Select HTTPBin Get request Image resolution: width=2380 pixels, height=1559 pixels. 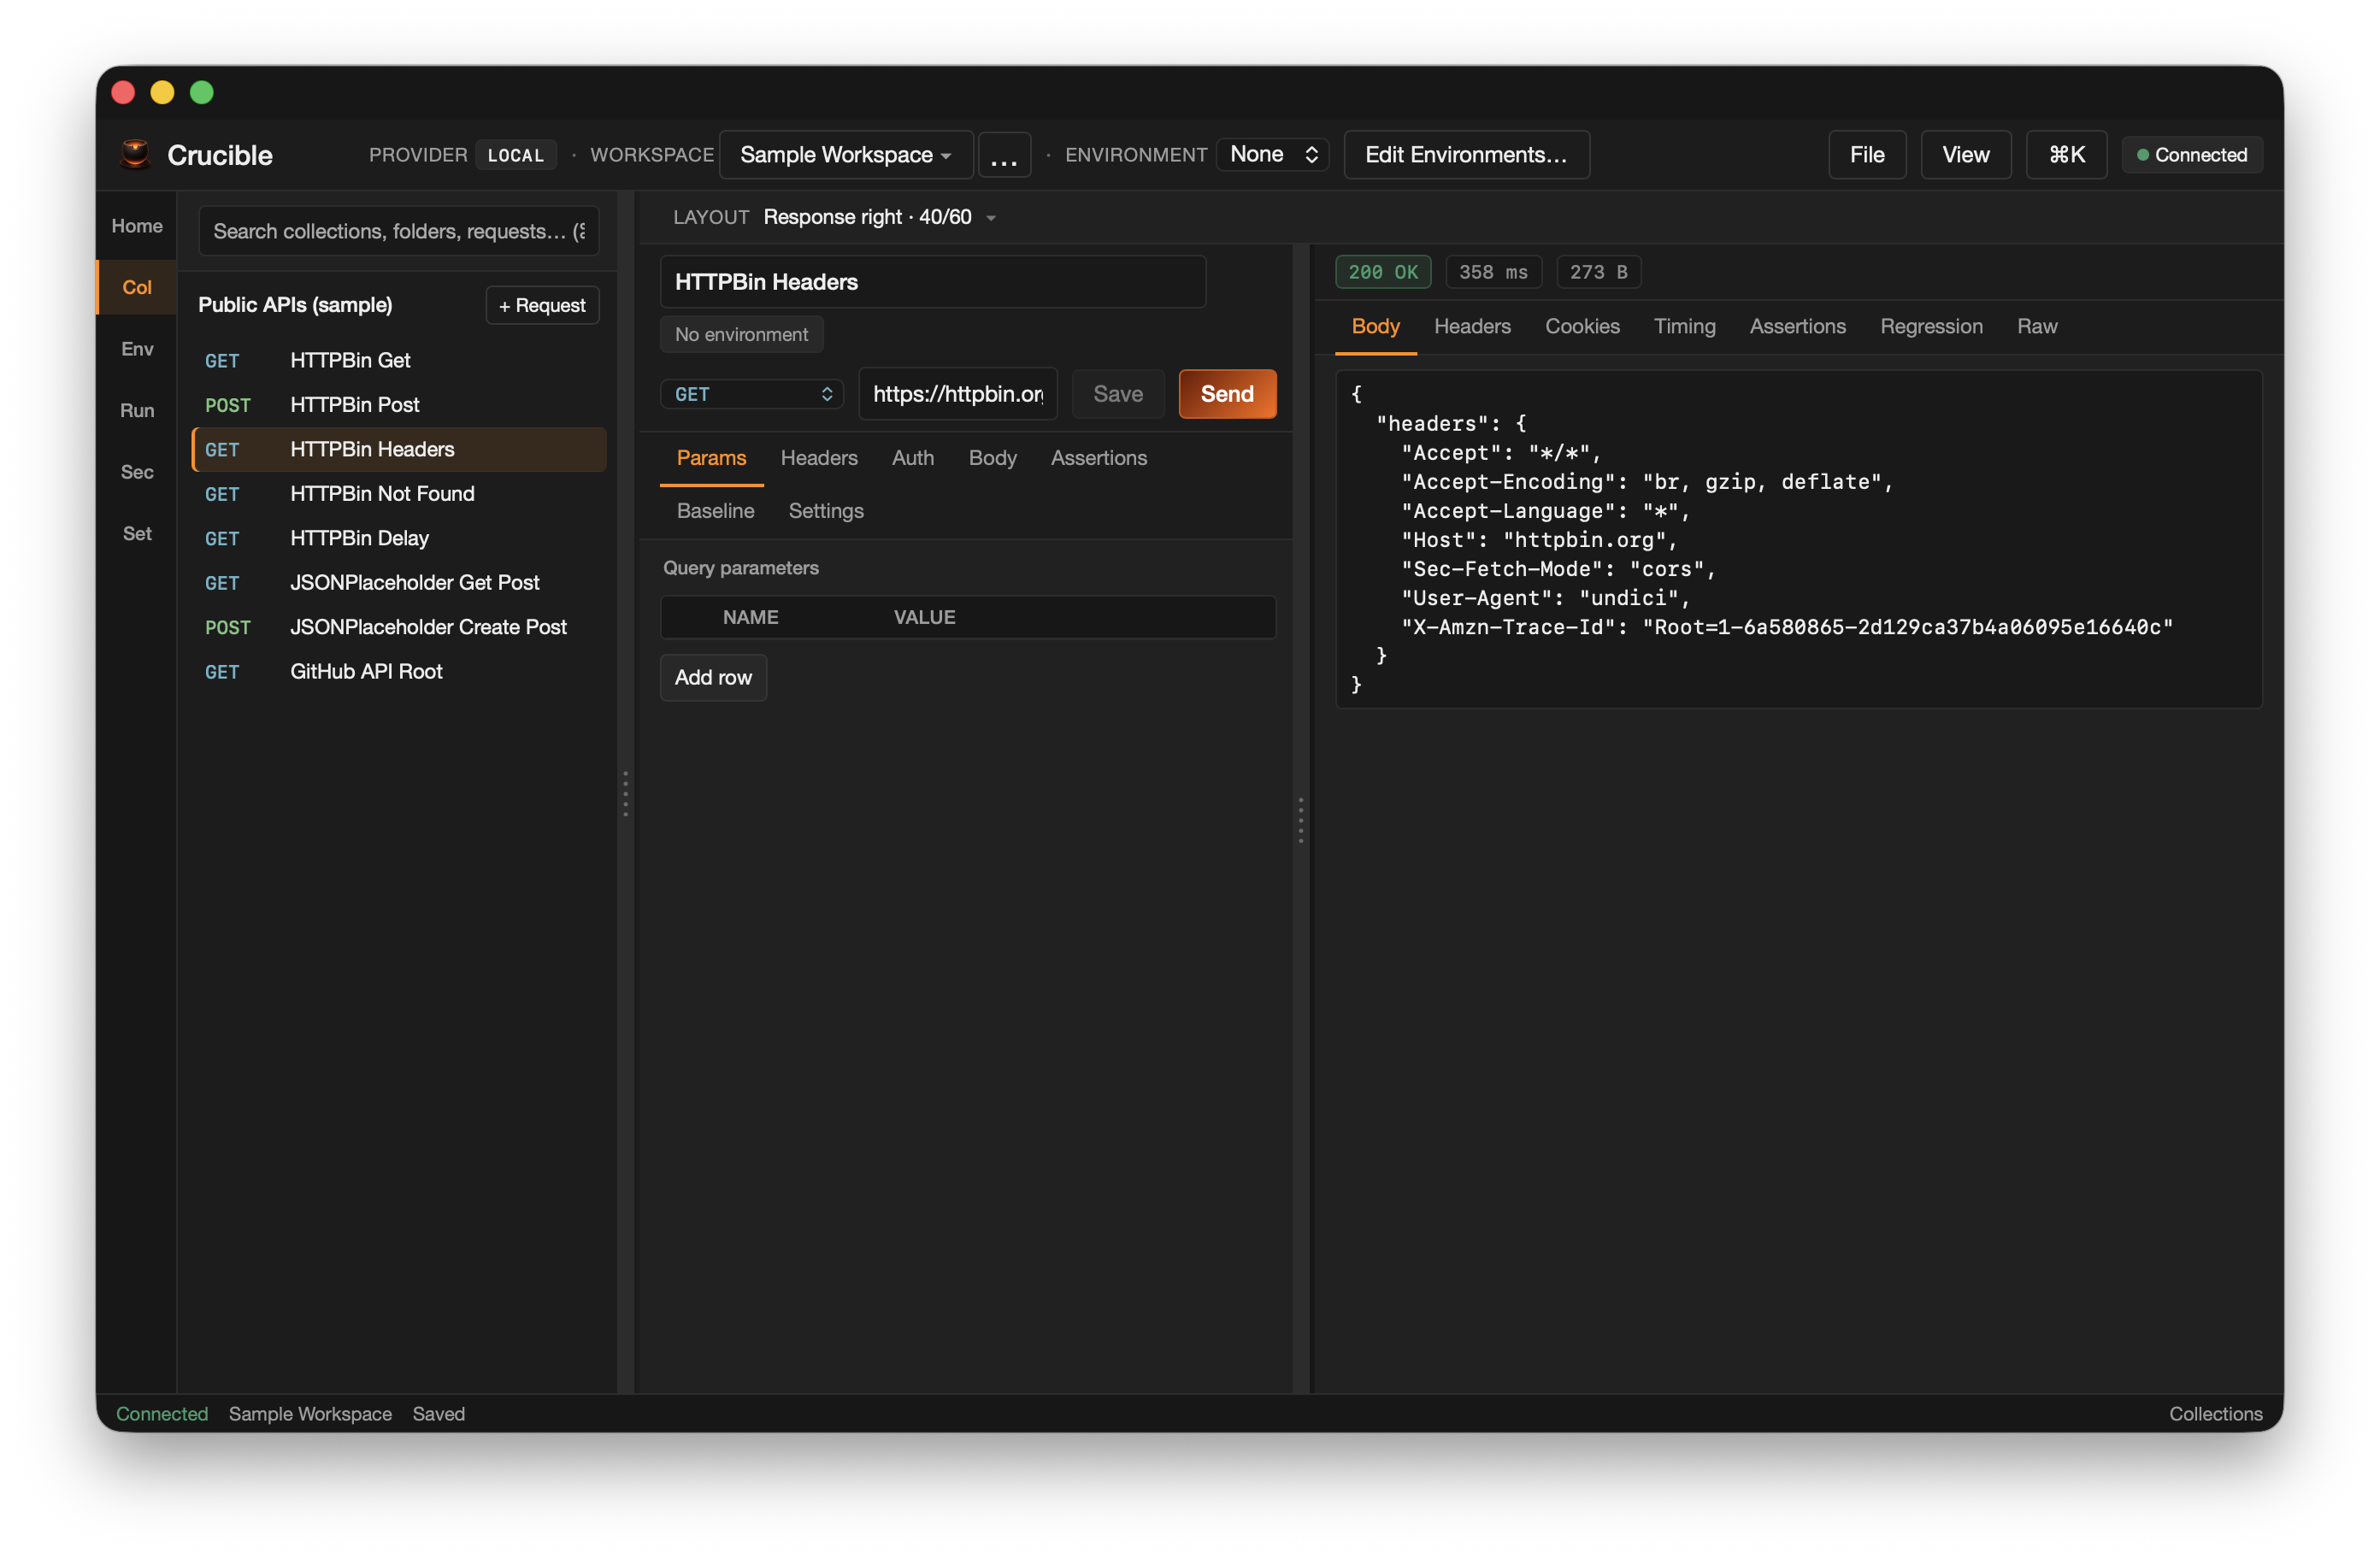click(x=399, y=360)
